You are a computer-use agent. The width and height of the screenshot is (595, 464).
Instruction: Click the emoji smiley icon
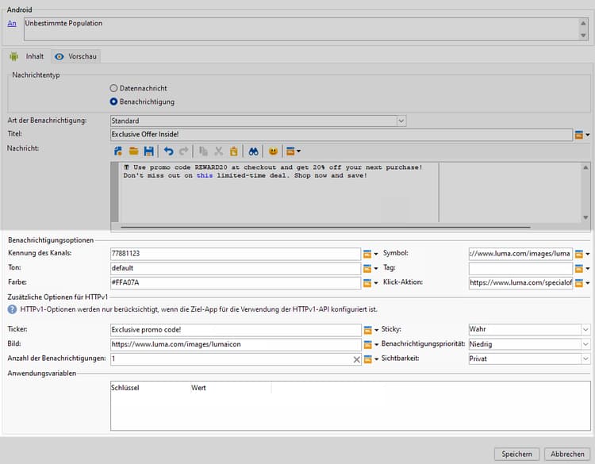click(273, 151)
